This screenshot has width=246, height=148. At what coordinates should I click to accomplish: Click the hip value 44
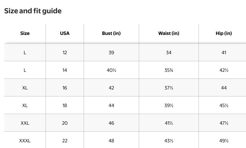(224, 88)
